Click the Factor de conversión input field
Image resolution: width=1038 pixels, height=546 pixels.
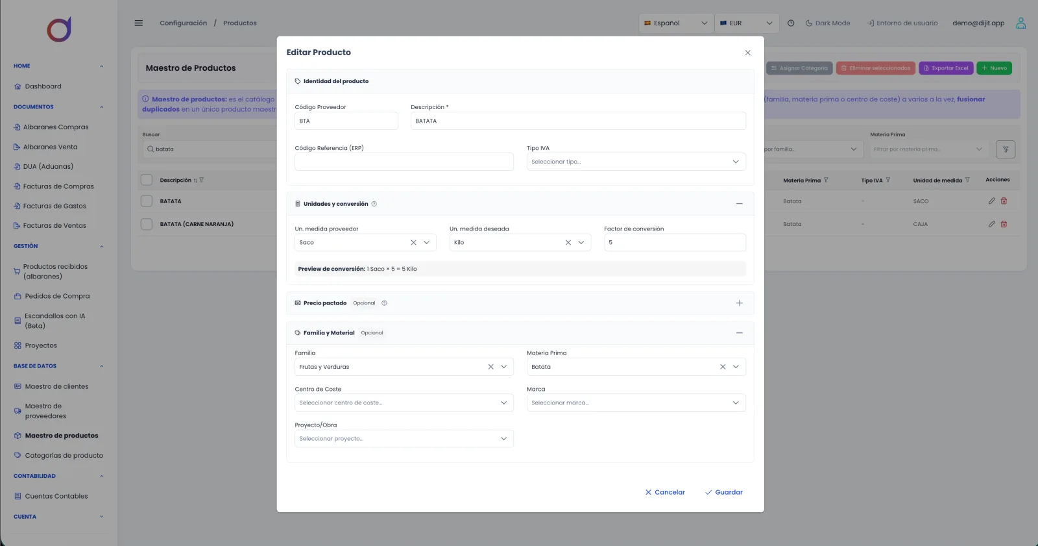pos(675,242)
